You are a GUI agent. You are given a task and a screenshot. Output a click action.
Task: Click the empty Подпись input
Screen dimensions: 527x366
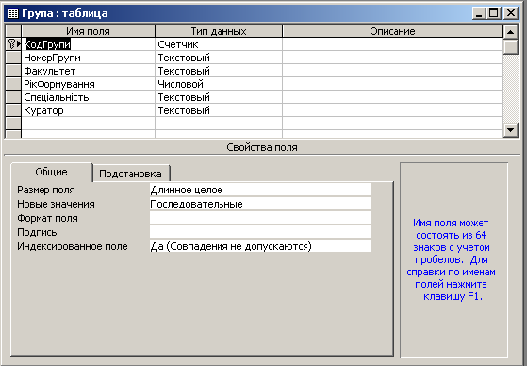260,232
